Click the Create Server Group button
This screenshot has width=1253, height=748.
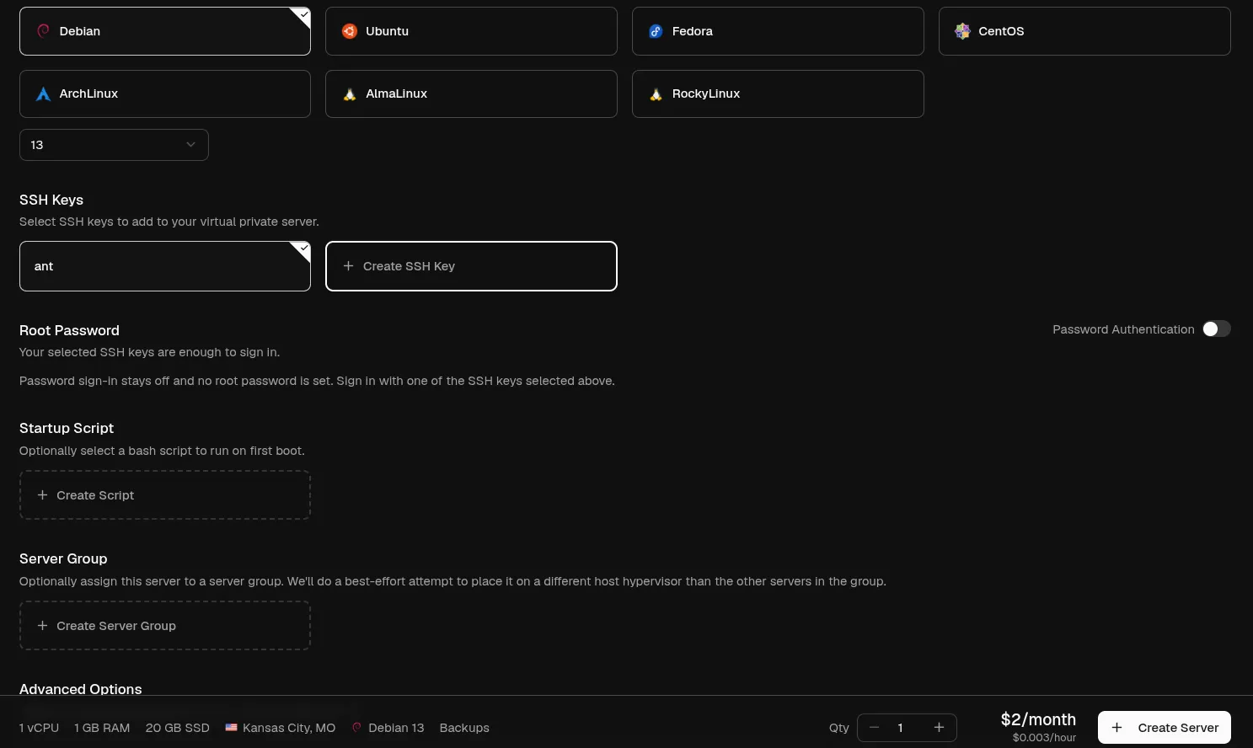165,626
